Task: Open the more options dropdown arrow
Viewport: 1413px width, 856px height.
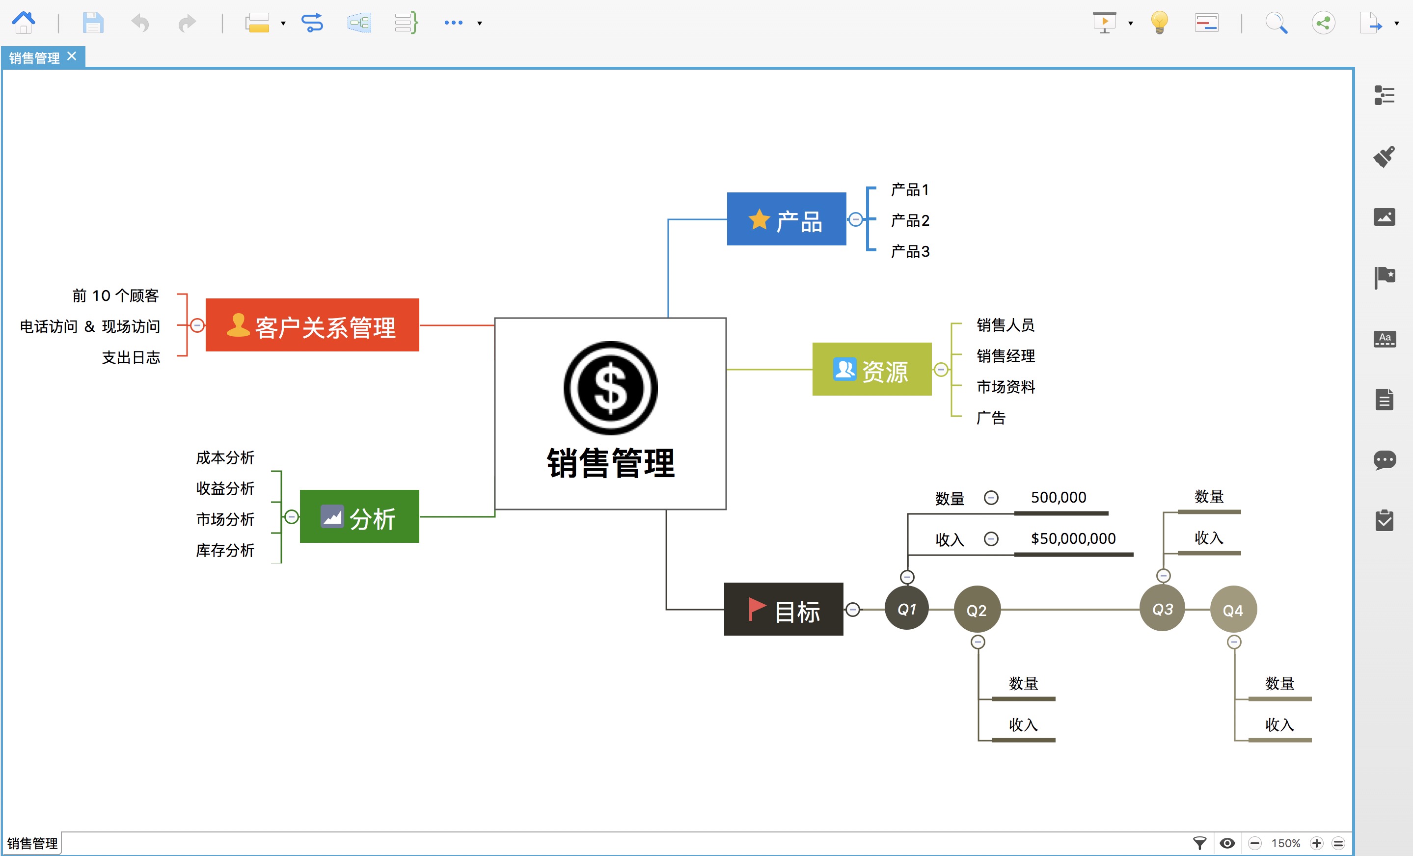Action: click(x=479, y=24)
